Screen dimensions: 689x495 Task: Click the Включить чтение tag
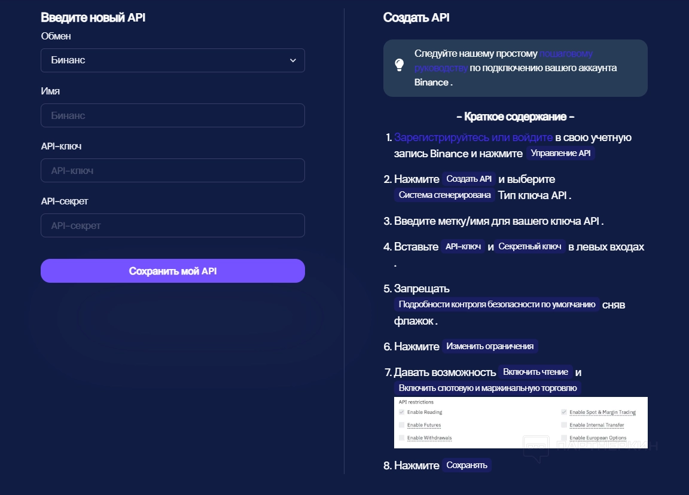click(x=536, y=372)
